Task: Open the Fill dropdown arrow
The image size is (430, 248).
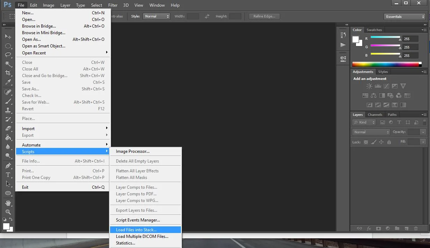Action: (423, 142)
